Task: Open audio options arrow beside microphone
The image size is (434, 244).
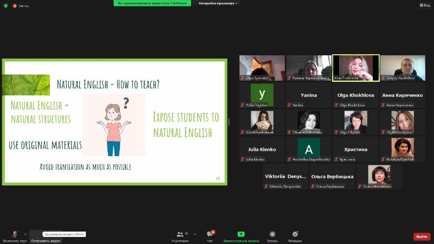Action: pyautogui.click(x=25, y=234)
